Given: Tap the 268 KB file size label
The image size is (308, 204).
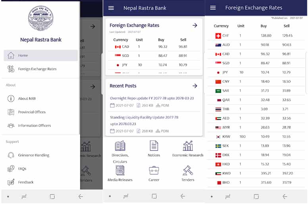Looking at the screenshot, I should click(147, 131).
